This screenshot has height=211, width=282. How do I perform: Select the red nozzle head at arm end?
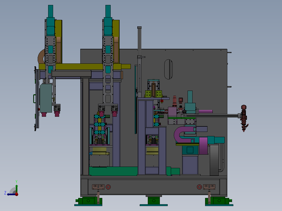pos(244,118)
